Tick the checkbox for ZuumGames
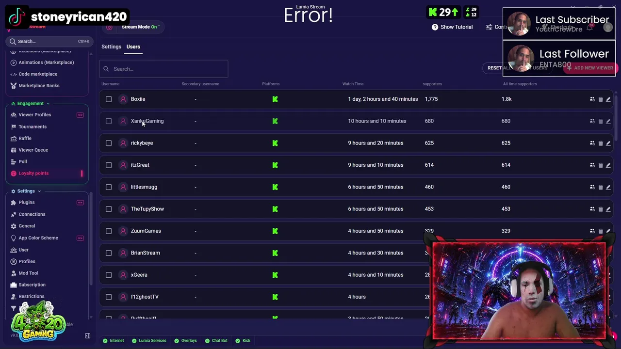Image resolution: width=621 pixels, height=349 pixels. click(x=109, y=231)
